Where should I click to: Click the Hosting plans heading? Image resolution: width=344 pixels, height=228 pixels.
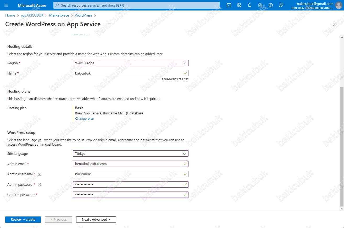click(19, 91)
